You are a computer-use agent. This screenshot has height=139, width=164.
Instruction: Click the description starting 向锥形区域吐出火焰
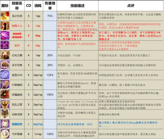77,16
